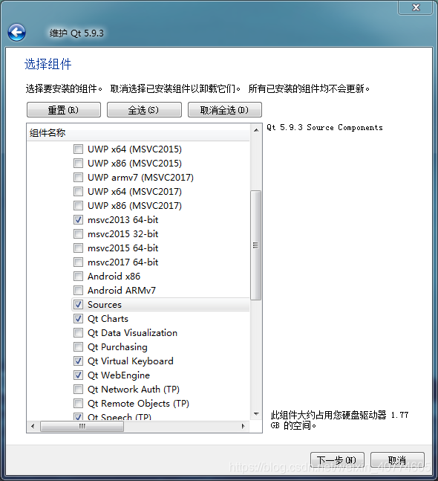Select the Android ARMv7 row label

pos(122,291)
